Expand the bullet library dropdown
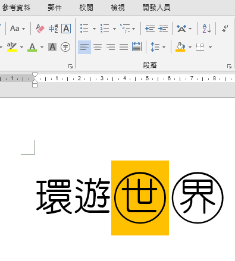The image size is (235, 261). pyautogui.click(x=94, y=29)
